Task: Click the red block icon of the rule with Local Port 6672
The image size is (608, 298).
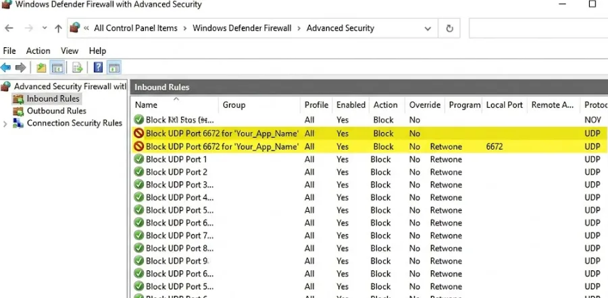Action: (138, 147)
